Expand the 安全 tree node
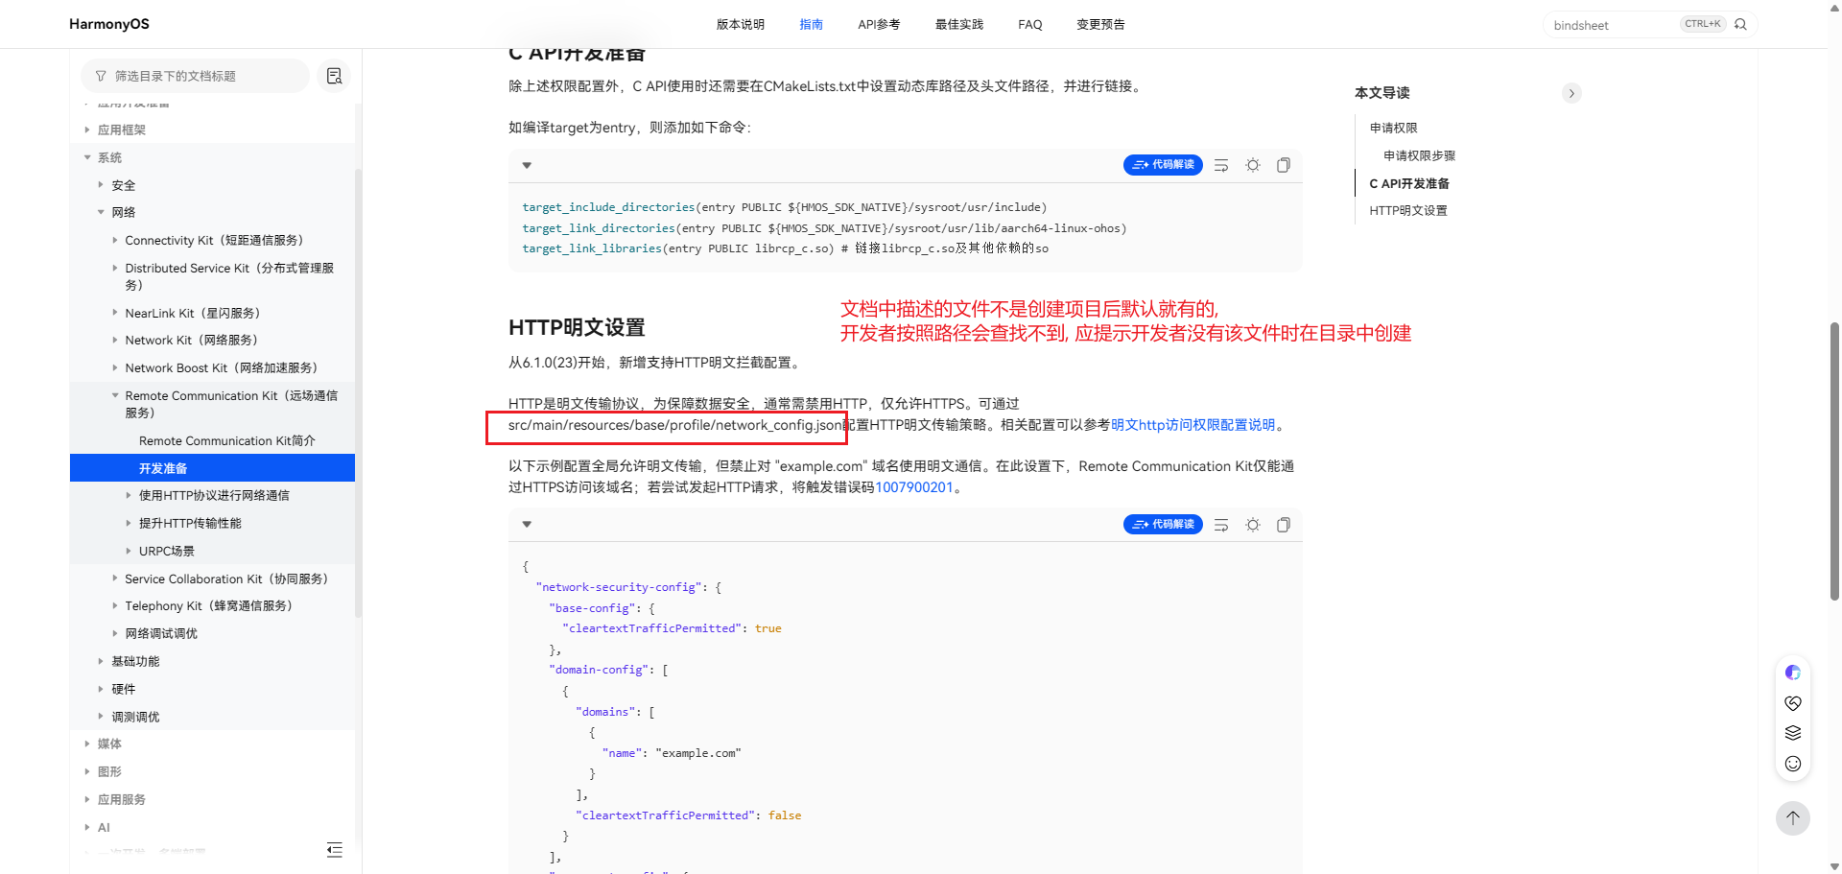Viewport: 1842px width, 874px height. click(101, 185)
